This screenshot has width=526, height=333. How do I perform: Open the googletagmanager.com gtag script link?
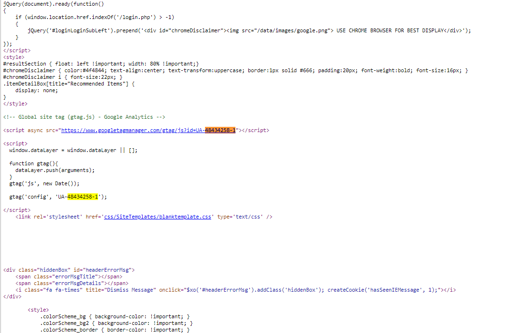148,130
